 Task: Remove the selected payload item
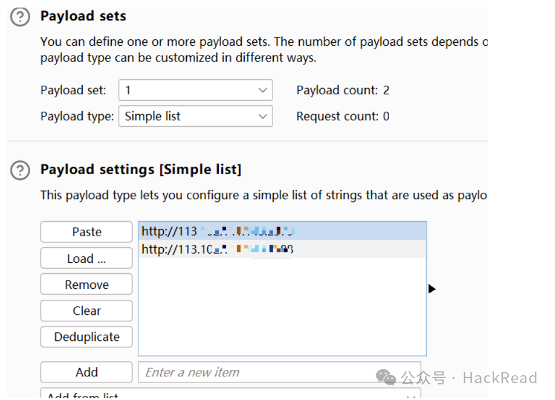(x=86, y=285)
